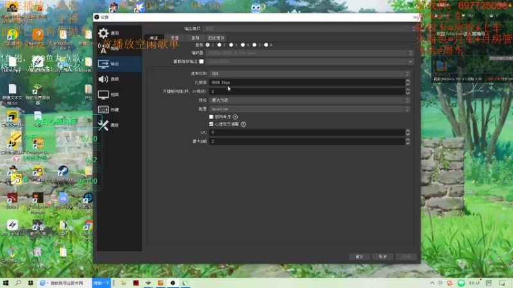
Task: Switch to OBS Studio taskbar icon
Action: 172,283
